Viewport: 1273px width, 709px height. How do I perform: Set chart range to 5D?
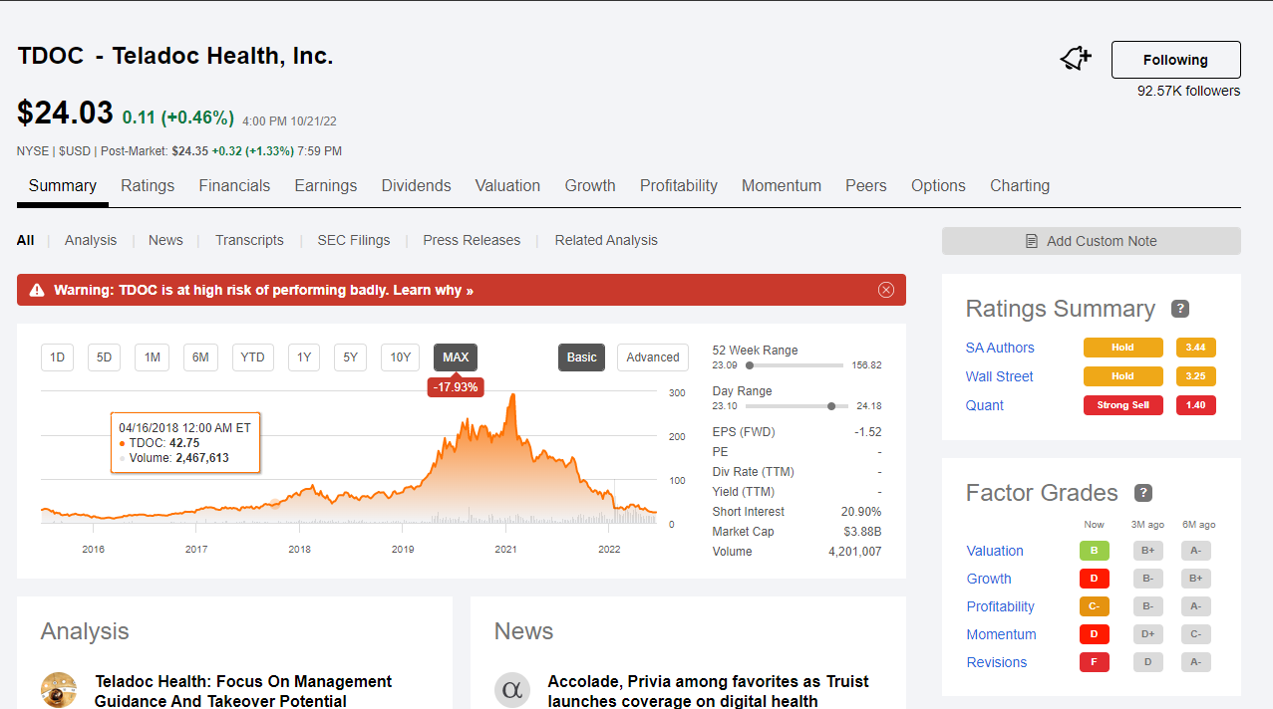point(105,357)
